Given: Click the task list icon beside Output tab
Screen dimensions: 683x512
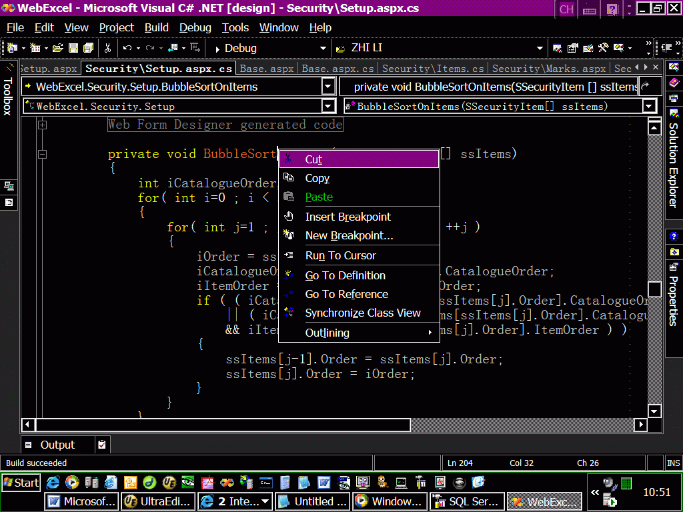Looking at the screenshot, I should [x=102, y=445].
